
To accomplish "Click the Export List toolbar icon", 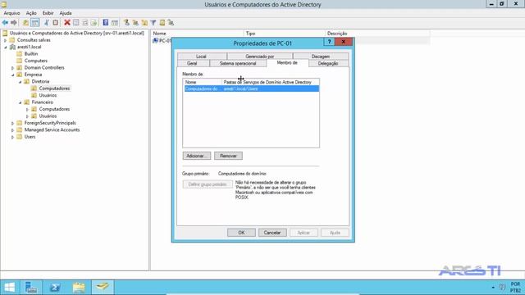I will coord(94,23).
